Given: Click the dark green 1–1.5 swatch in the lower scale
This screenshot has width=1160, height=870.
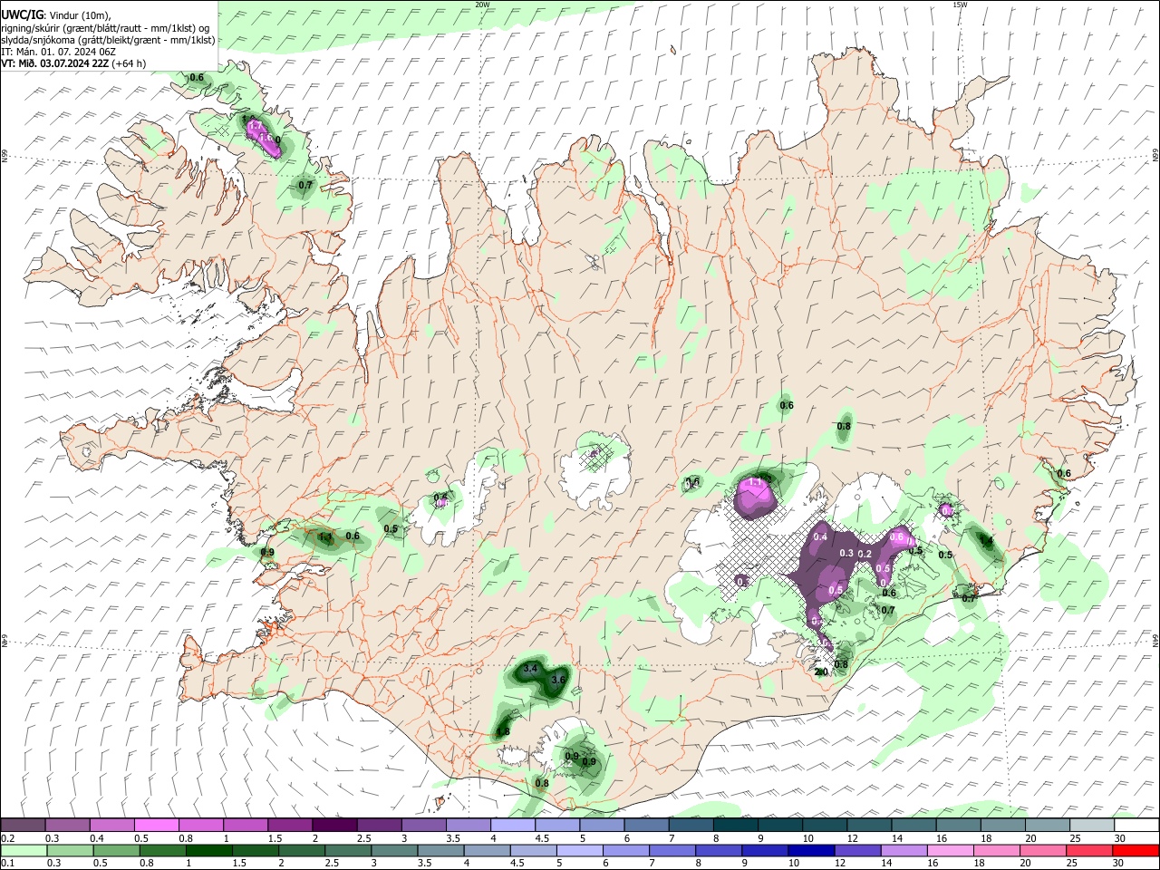Looking at the screenshot, I should click(208, 851).
